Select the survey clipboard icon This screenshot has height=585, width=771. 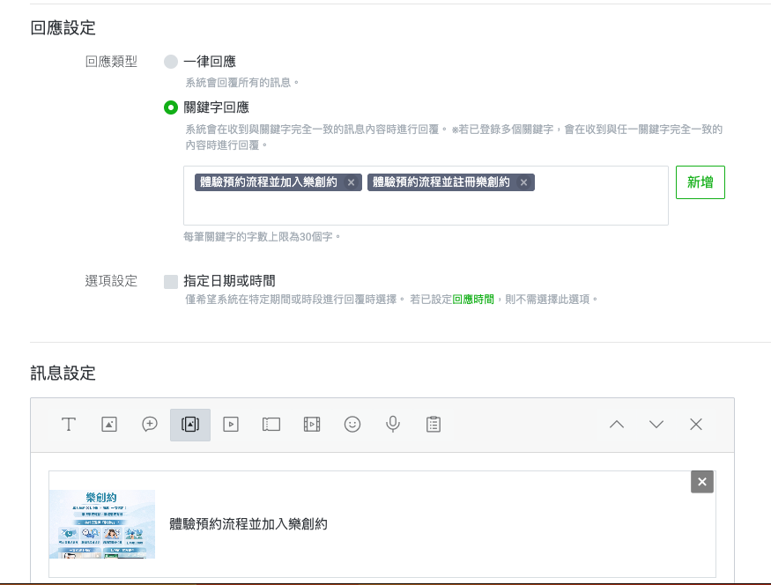434,424
